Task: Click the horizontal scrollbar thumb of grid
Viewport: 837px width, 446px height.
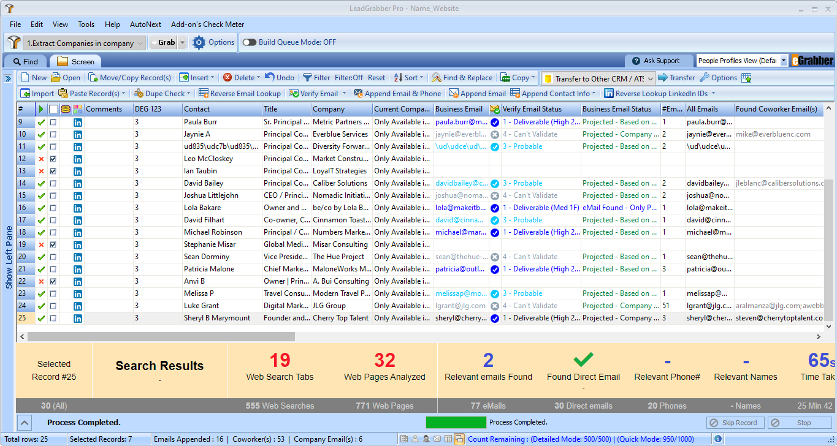Action: pyautogui.click(x=161, y=337)
